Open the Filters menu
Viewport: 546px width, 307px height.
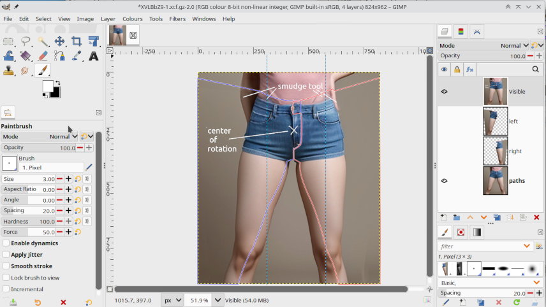[x=177, y=19]
